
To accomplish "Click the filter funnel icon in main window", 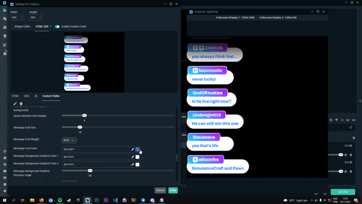I will point(337,120).
